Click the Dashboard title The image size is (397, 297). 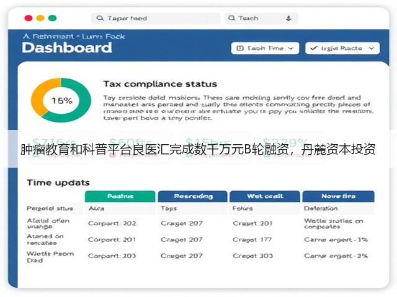(67, 48)
